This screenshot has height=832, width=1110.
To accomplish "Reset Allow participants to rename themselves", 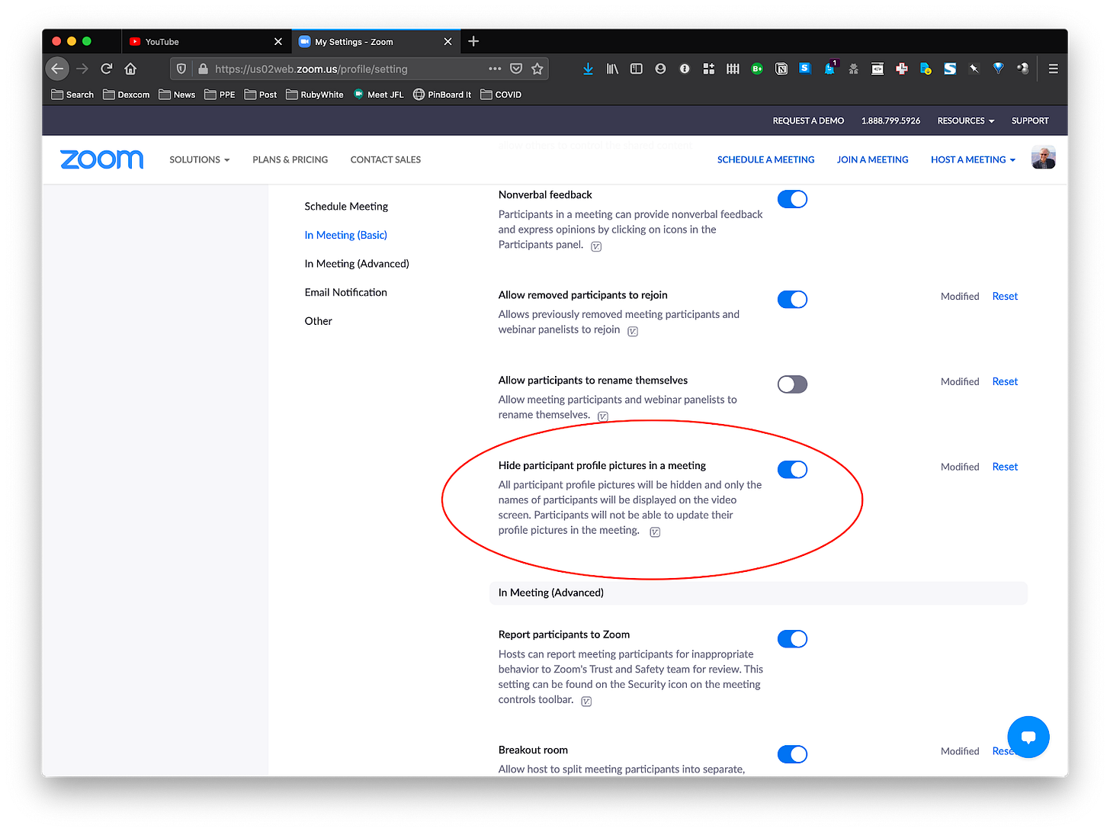I will tap(1005, 381).
